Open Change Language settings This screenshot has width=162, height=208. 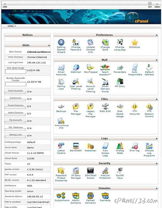pyautogui.click(x=120, y=45)
